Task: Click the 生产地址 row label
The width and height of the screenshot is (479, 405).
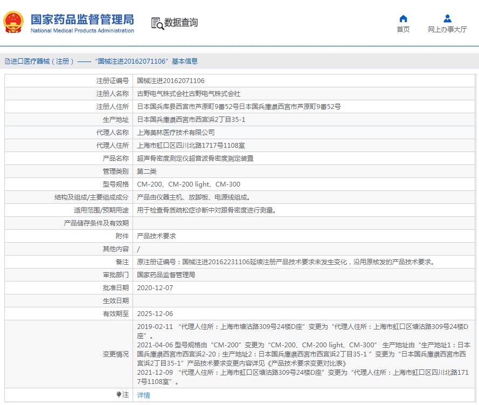Action: coord(116,120)
